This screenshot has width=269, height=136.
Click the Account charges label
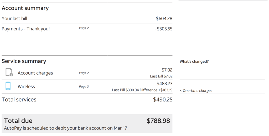click(35, 73)
